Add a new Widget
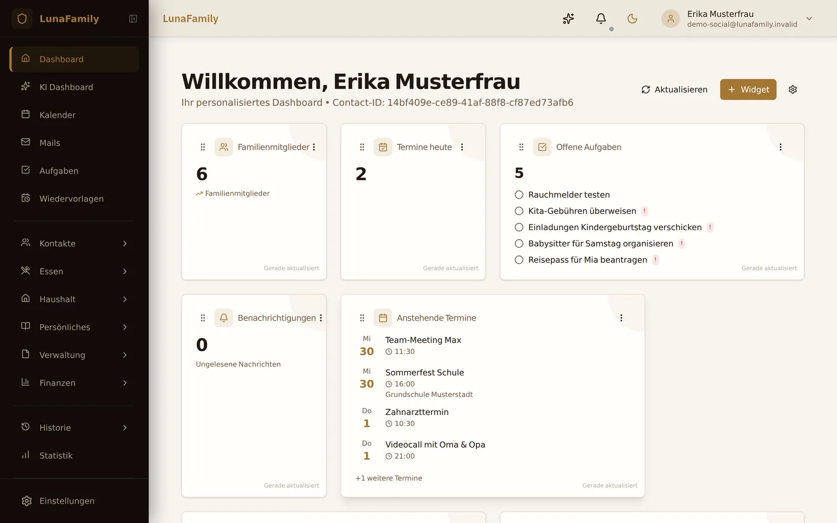 [x=748, y=89]
